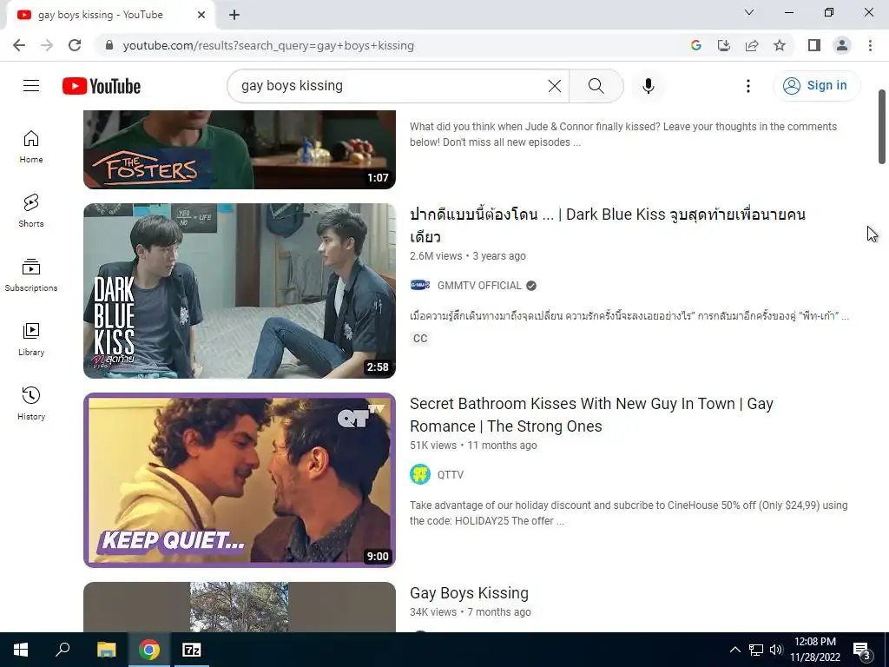Image resolution: width=889 pixels, height=667 pixels.
Task: Click the browser forward arrow
Action: pyautogui.click(x=47, y=45)
